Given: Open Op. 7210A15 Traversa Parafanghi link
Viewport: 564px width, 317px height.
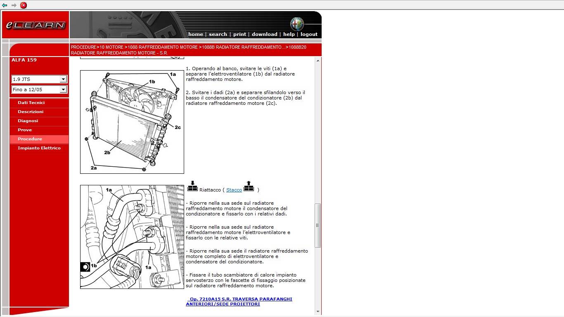Looking at the screenshot, I should click(239, 301).
